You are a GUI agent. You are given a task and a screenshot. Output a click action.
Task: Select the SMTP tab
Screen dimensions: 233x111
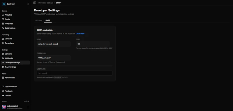[x=48, y=20]
